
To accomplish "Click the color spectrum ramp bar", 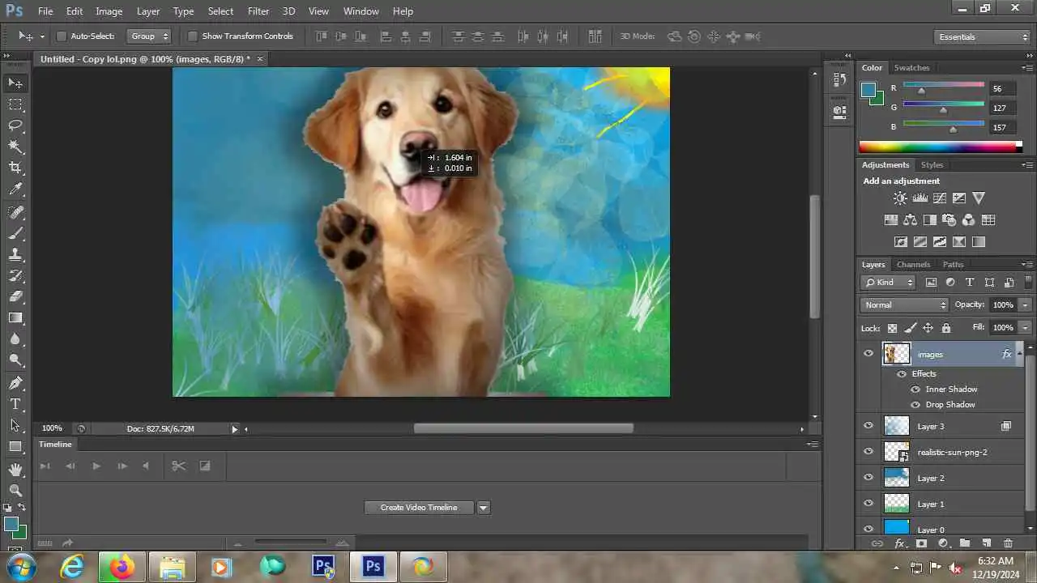I will coord(940,147).
